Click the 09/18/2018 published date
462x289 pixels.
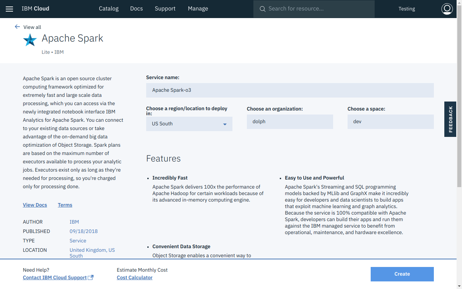84,231
